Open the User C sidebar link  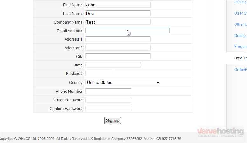tap(240, 13)
